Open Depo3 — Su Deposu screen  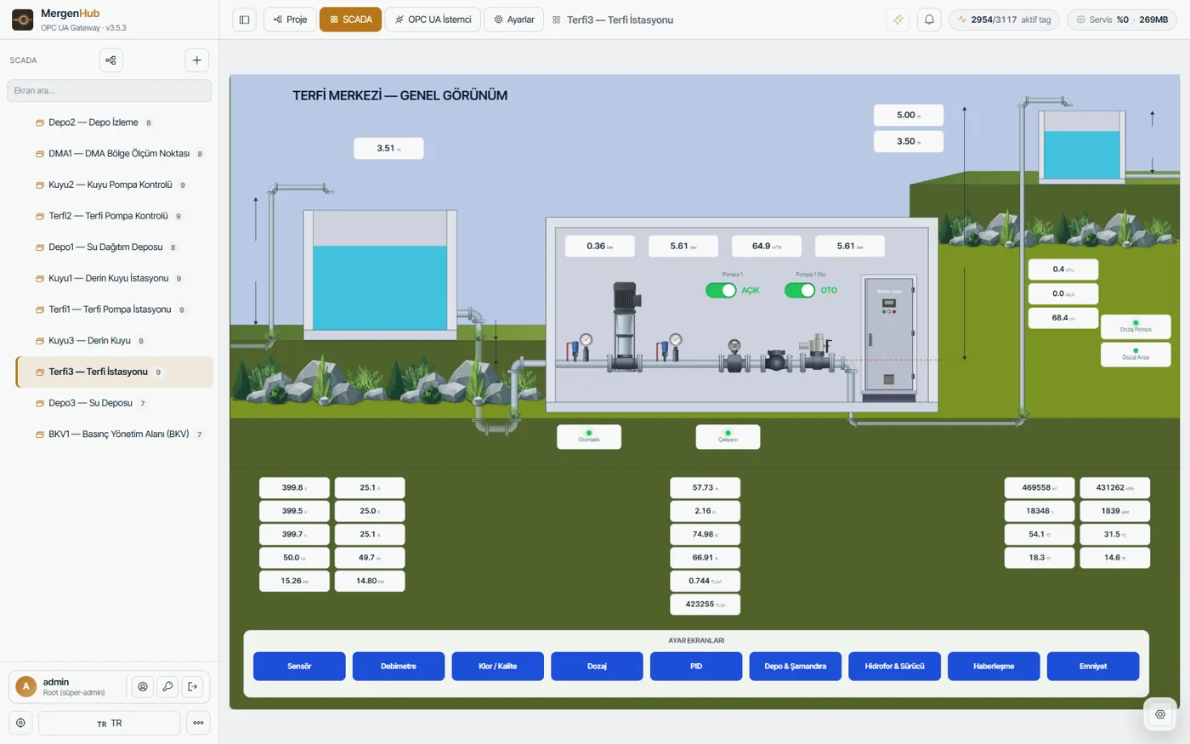click(114, 403)
